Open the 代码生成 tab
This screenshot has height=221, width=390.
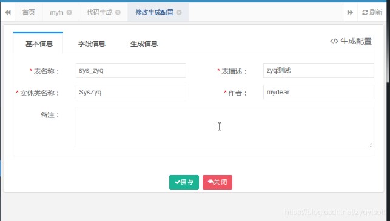99,12
